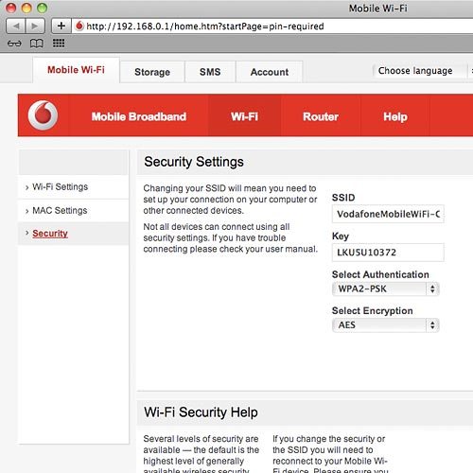The width and height of the screenshot is (473, 473).
Task: Select Router in red navigation bar
Action: click(x=321, y=116)
